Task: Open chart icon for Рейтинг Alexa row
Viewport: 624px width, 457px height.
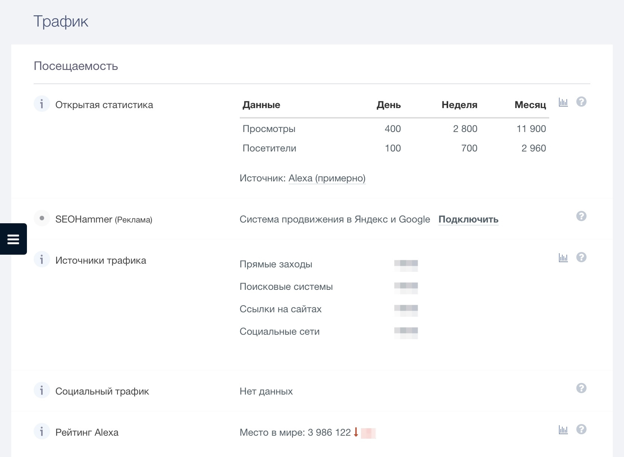Action: tap(563, 429)
